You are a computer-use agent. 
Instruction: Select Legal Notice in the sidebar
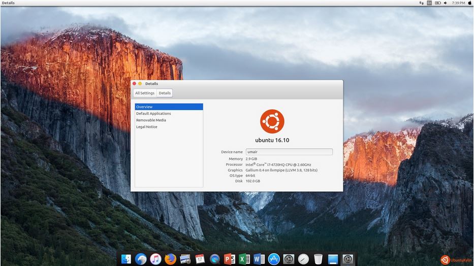pyautogui.click(x=169, y=127)
